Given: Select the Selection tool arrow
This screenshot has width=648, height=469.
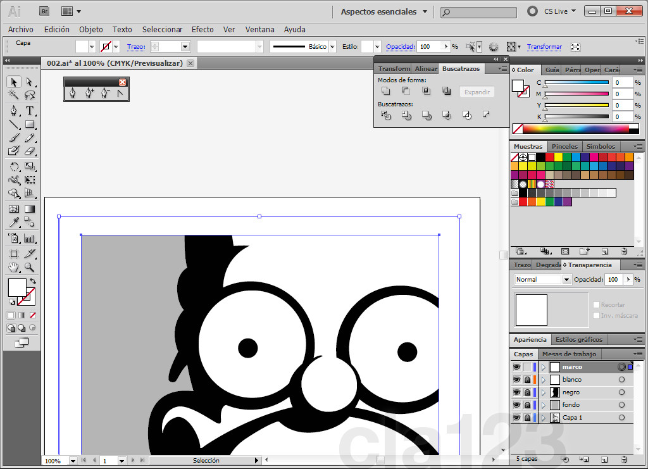Looking at the screenshot, I should (x=14, y=82).
